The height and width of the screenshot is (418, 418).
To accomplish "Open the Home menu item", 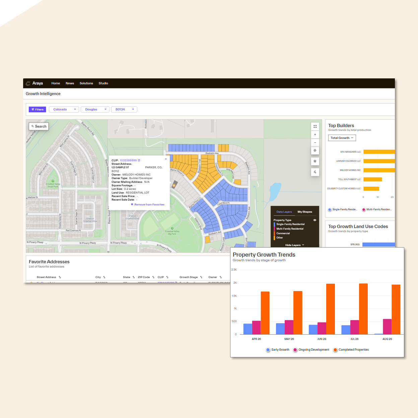I will coord(56,83).
